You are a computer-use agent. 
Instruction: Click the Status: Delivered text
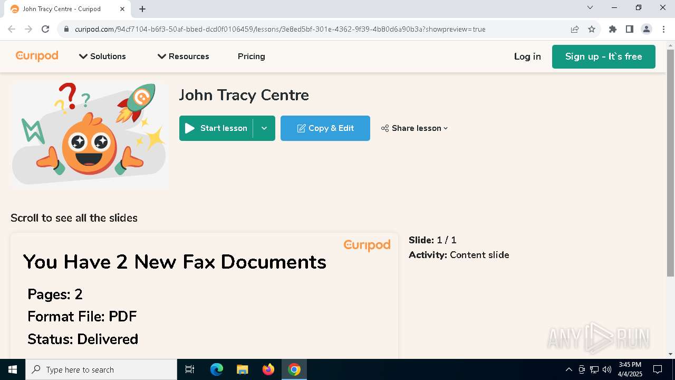(83, 339)
